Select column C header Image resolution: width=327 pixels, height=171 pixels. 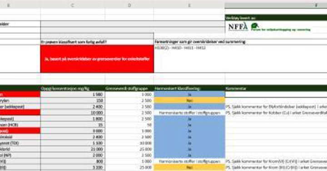pyautogui.click(x=73, y=5)
